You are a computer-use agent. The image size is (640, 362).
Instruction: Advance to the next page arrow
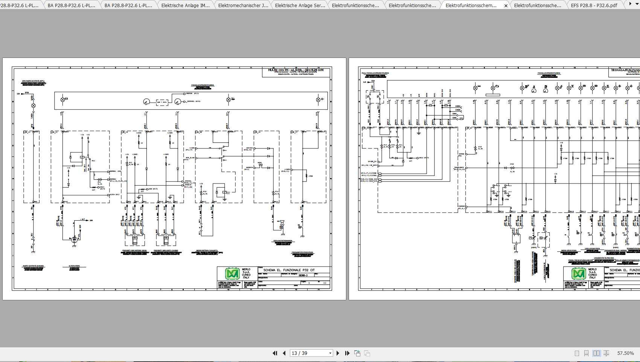click(338, 353)
